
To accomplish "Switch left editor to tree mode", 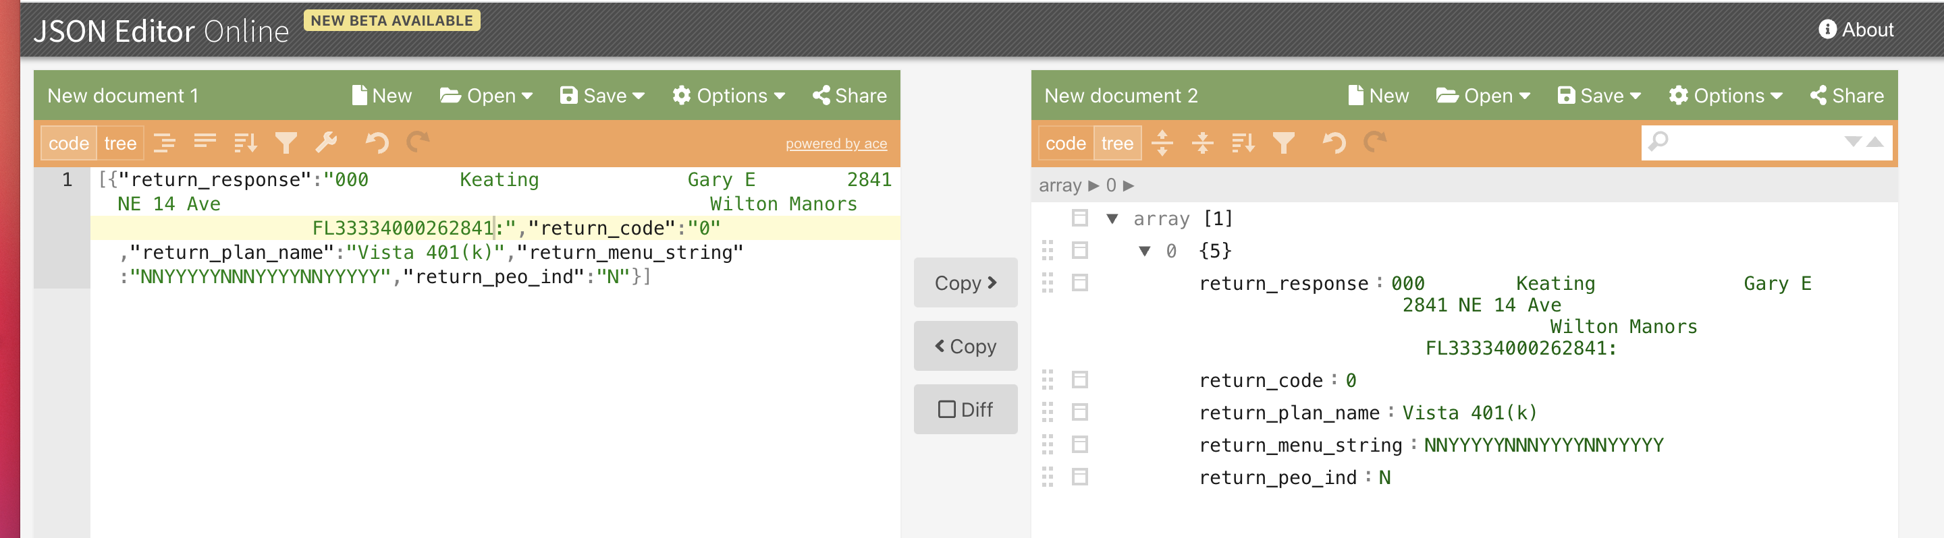I will coord(120,143).
